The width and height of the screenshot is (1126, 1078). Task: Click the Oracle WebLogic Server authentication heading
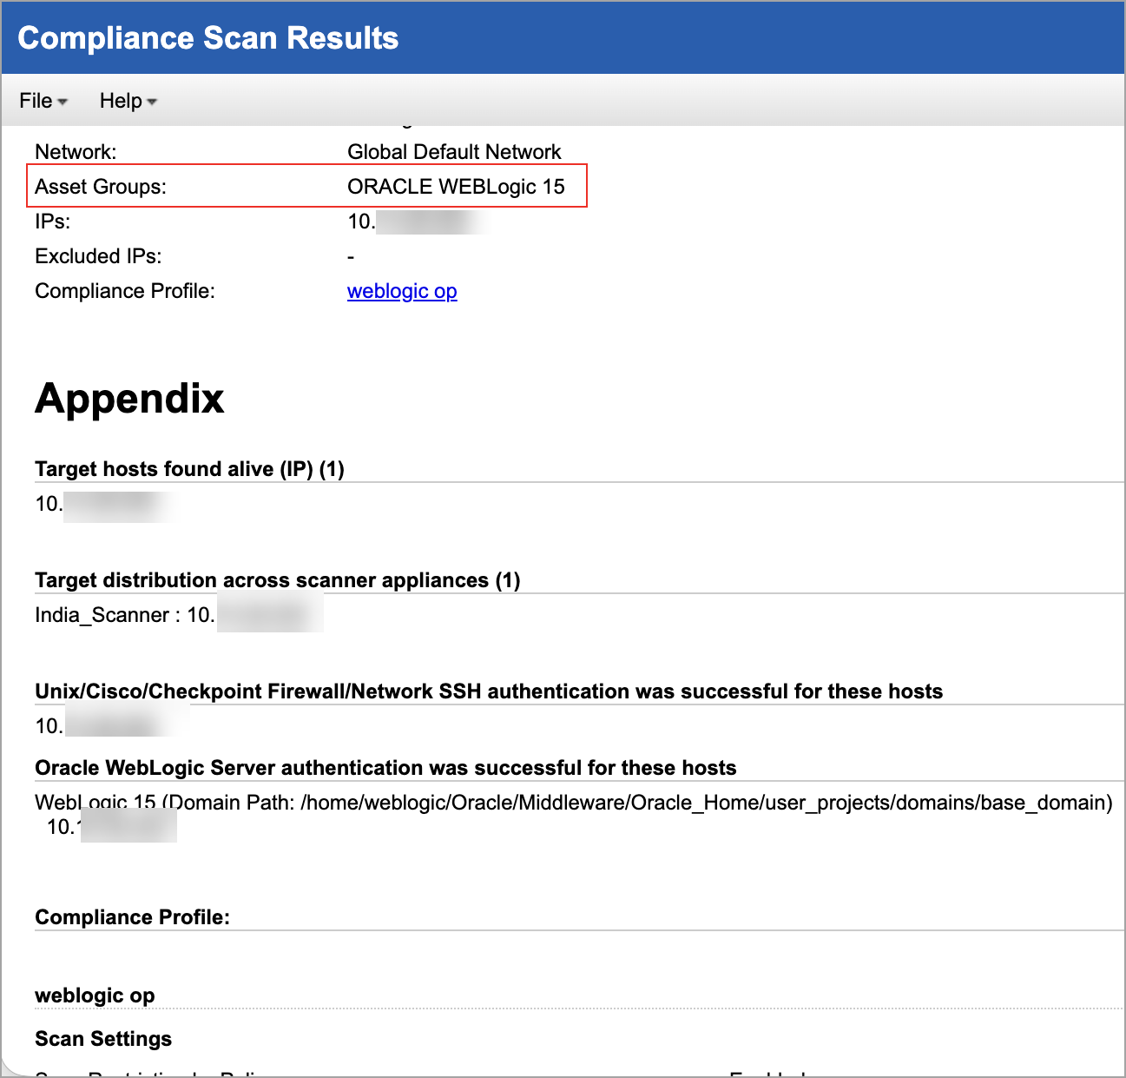point(385,768)
